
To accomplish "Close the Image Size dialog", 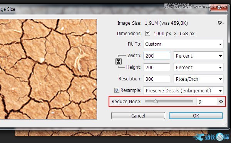I will click(x=219, y=8).
